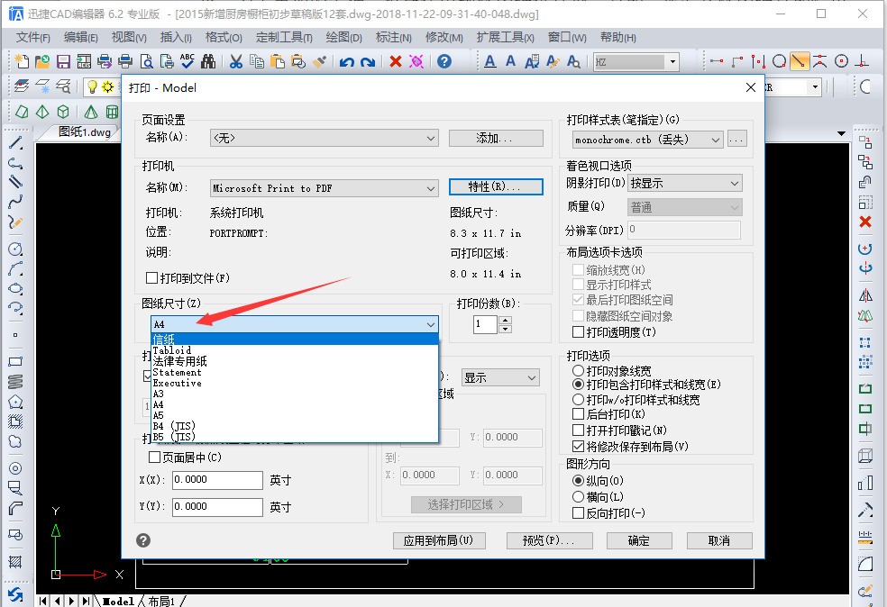
Task: Enable 打印到文件(F) checkbox
Action: pos(151,277)
